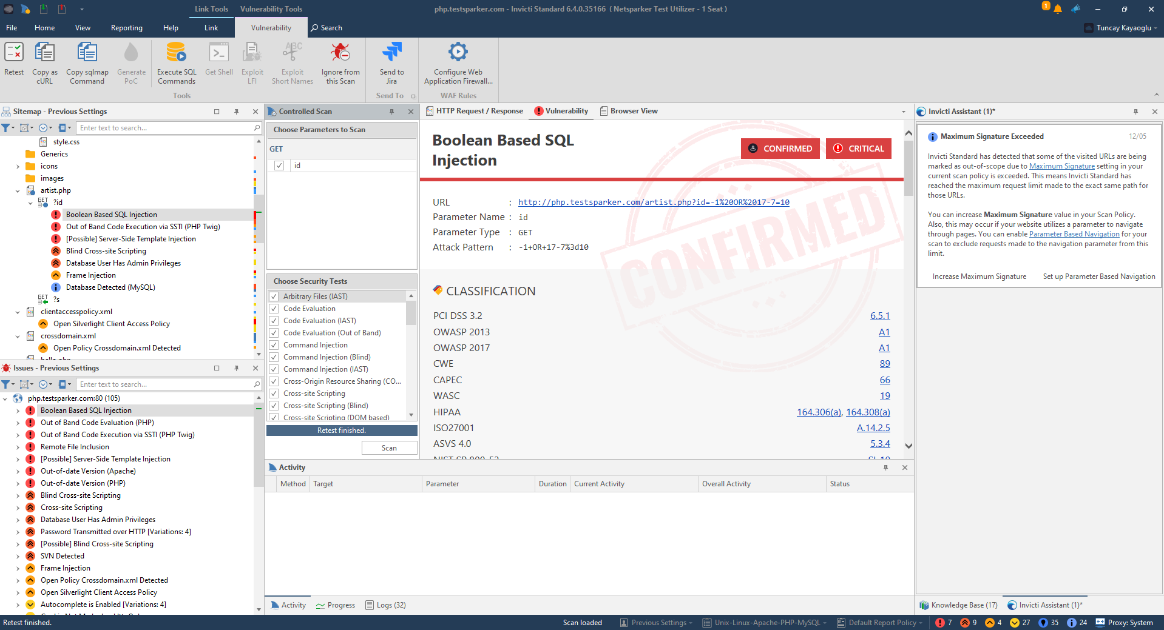
Task: Open Logs (32) tab
Action: [x=386, y=605]
